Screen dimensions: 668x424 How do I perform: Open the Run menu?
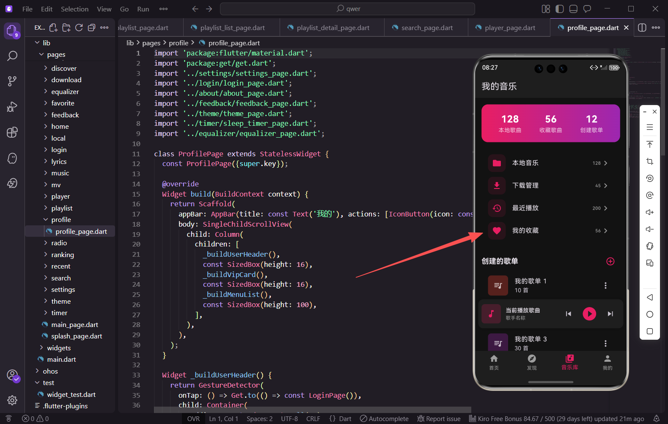pyautogui.click(x=143, y=9)
